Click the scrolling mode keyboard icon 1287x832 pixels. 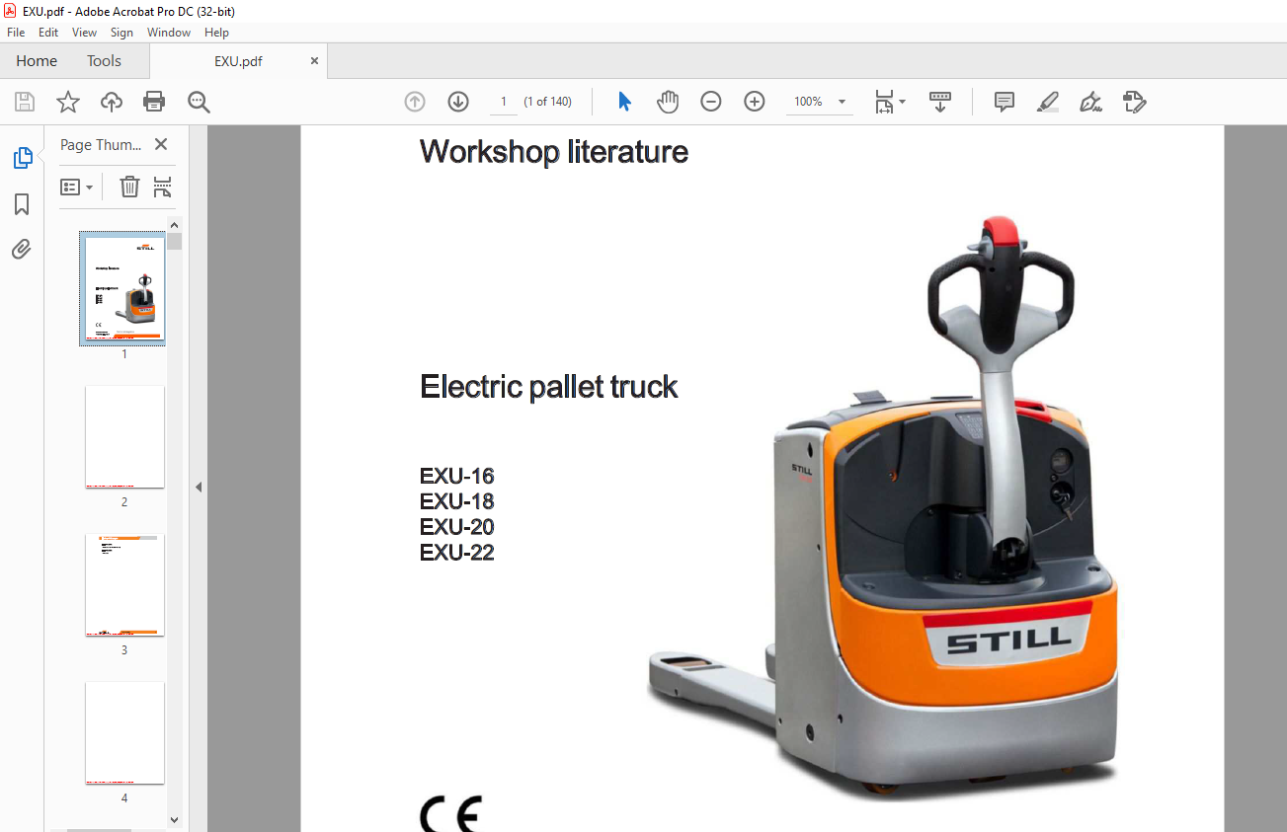pyautogui.click(x=939, y=102)
